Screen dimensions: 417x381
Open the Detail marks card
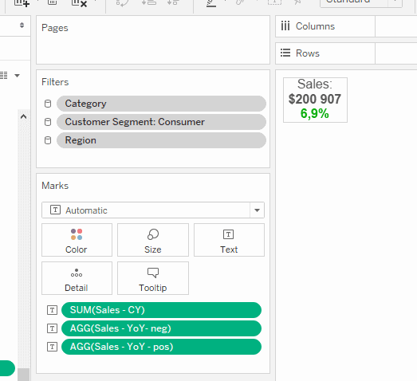click(77, 278)
